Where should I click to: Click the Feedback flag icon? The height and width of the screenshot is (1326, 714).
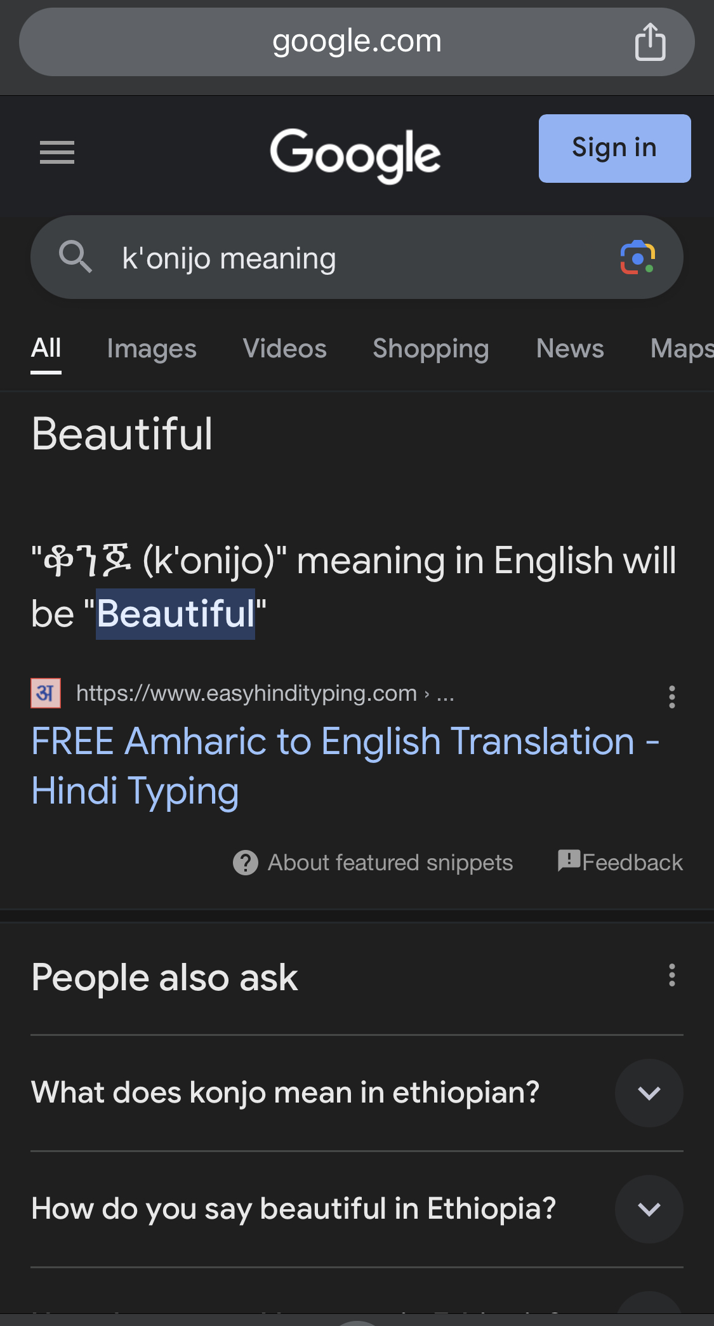(x=569, y=861)
